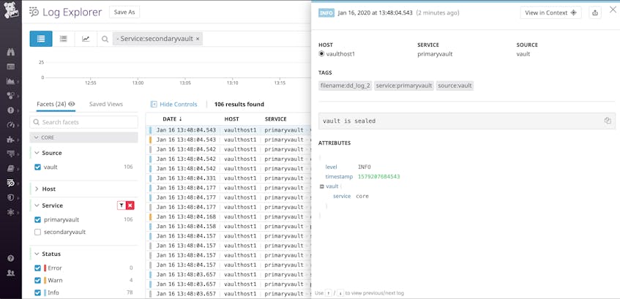The width and height of the screenshot is (620, 299).
Task: Open the Team users icon
Action: pyautogui.click(x=11, y=273)
